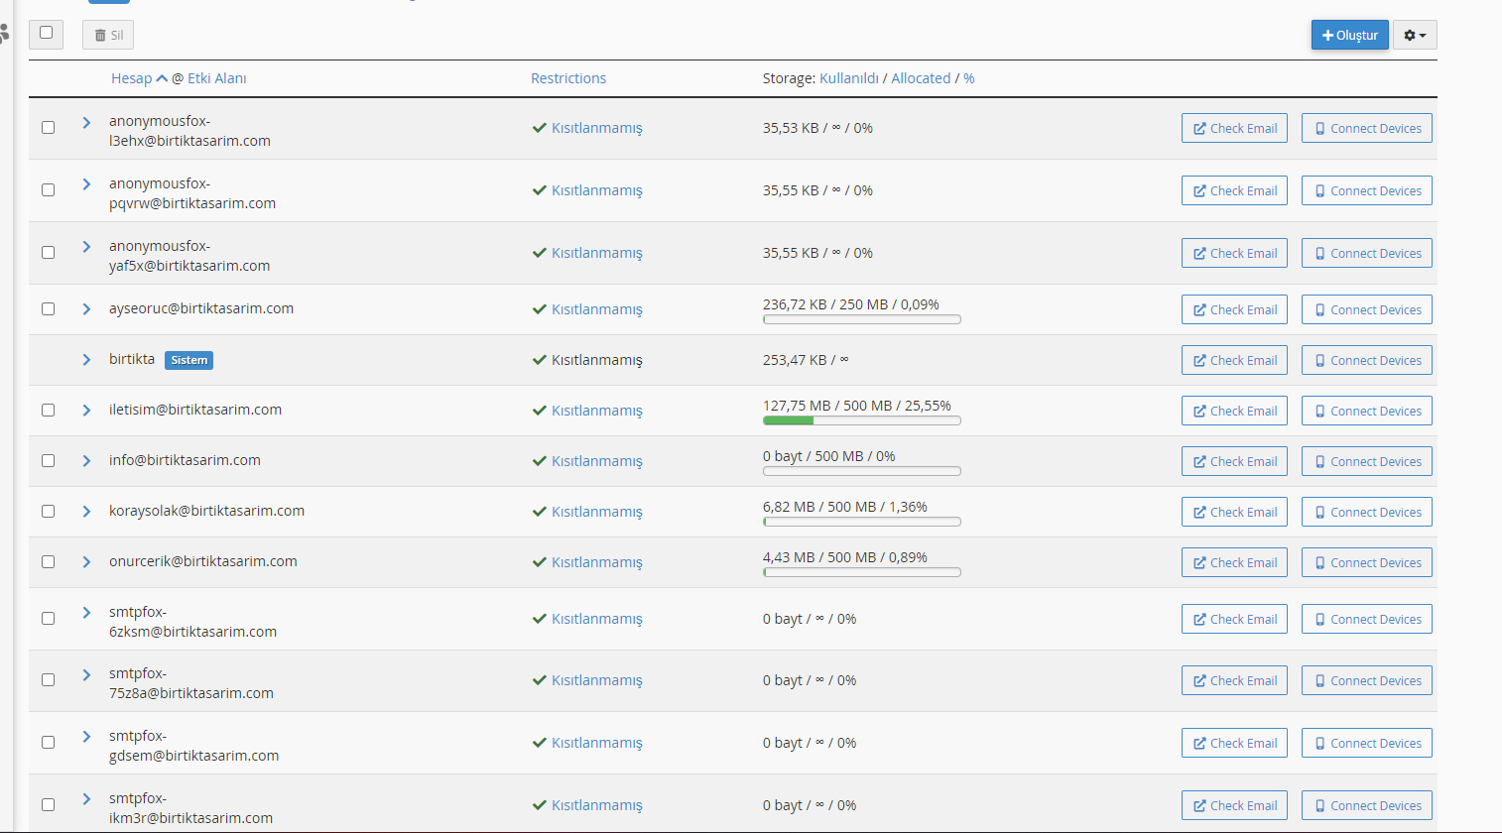This screenshot has width=1502, height=833.
Task: Expand the koraysolak account row
Action: pyautogui.click(x=86, y=512)
